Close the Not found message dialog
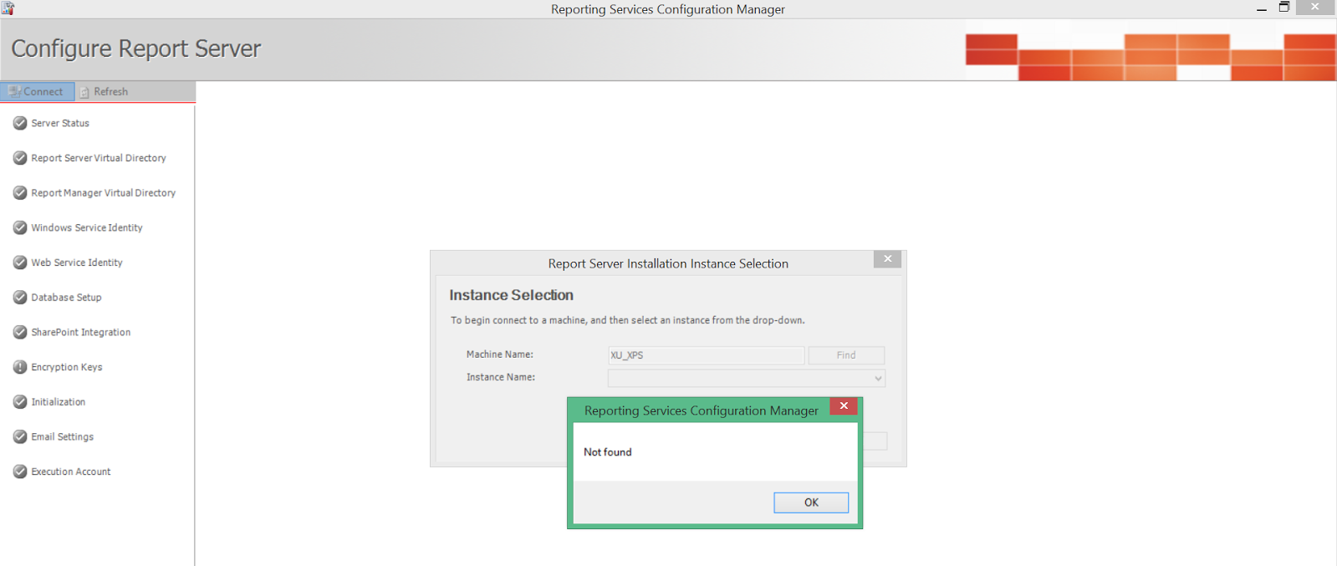Viewport: 1337px width, 566px height. 844,405
